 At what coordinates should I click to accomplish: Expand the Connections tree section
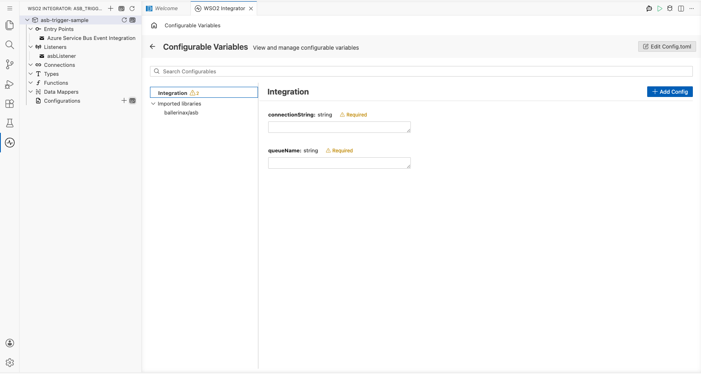pos(31,65)
